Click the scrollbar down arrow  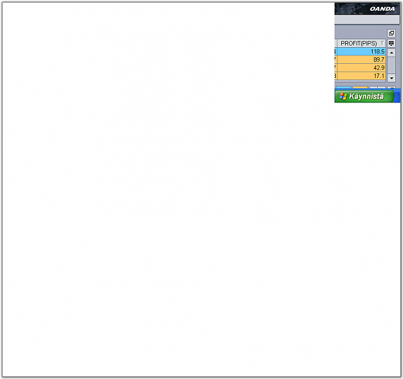coord(391,78)
